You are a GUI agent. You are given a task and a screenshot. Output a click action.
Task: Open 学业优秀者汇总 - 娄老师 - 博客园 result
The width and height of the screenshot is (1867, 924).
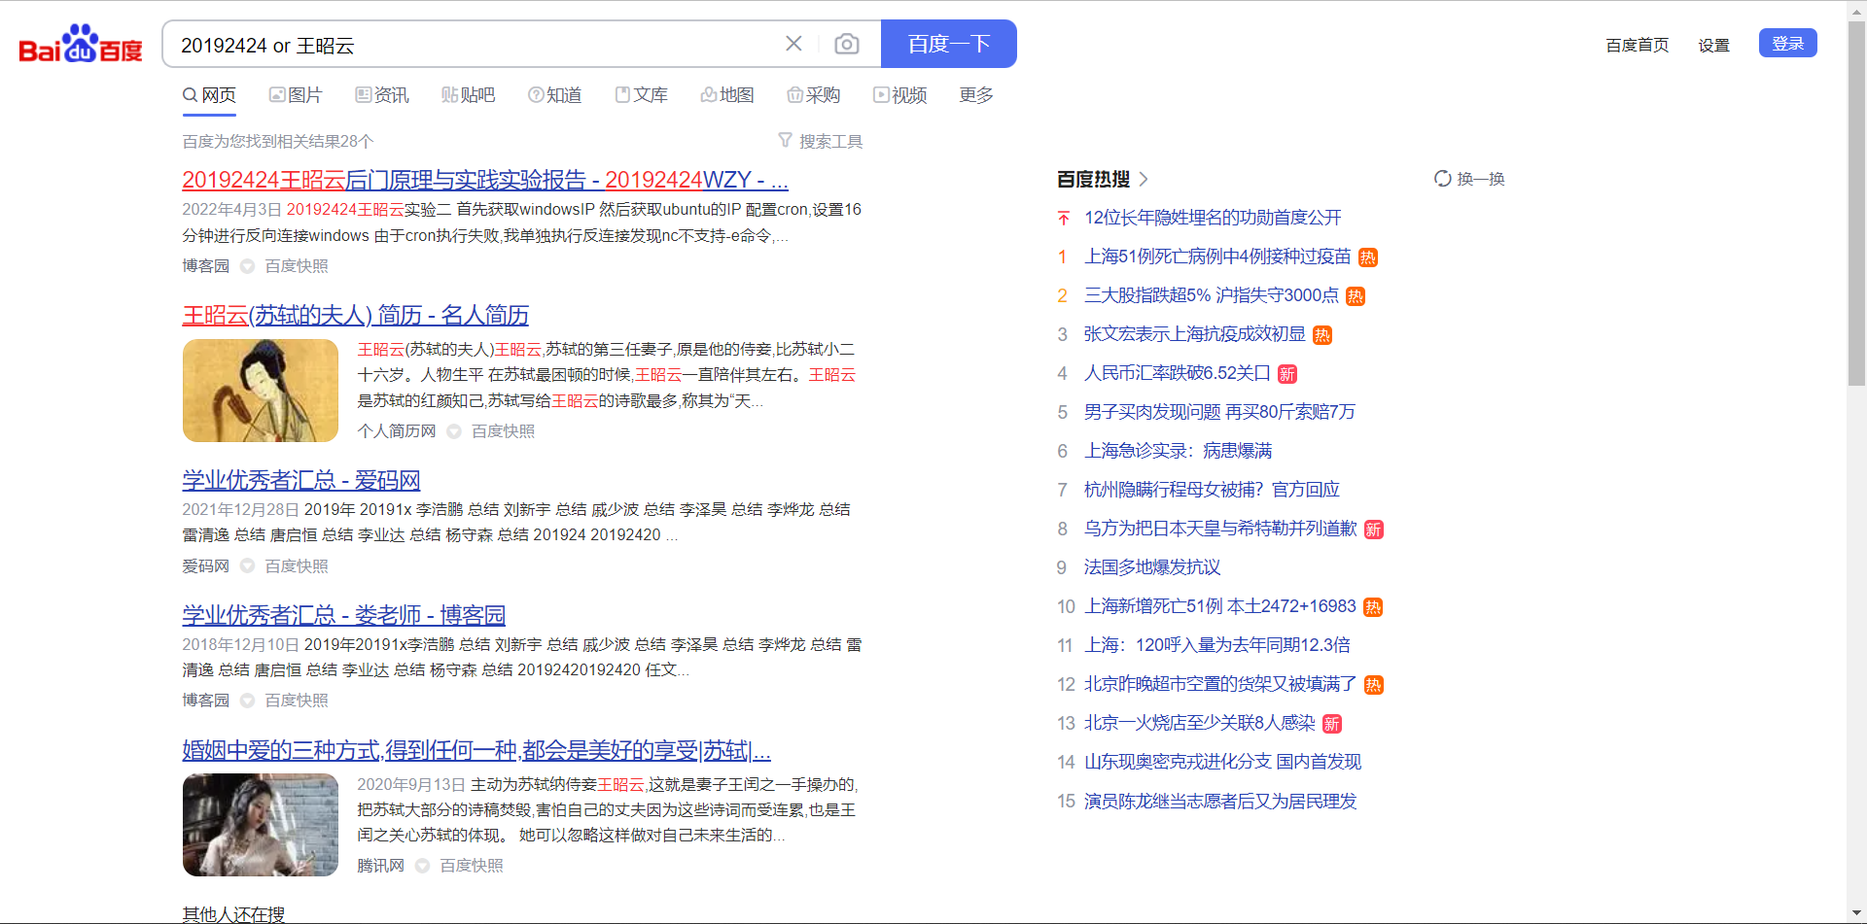(344, 615)
